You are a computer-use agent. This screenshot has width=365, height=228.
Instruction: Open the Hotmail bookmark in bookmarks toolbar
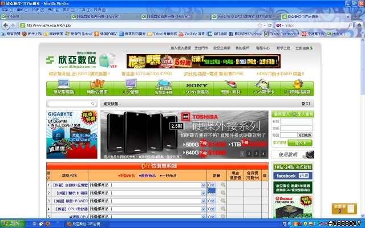tap(79, 34)
